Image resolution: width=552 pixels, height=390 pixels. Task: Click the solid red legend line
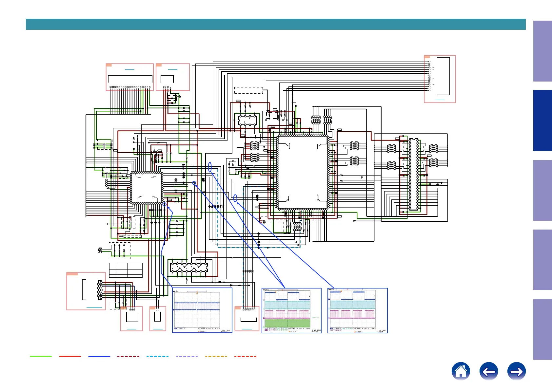(x=70, y=356)
